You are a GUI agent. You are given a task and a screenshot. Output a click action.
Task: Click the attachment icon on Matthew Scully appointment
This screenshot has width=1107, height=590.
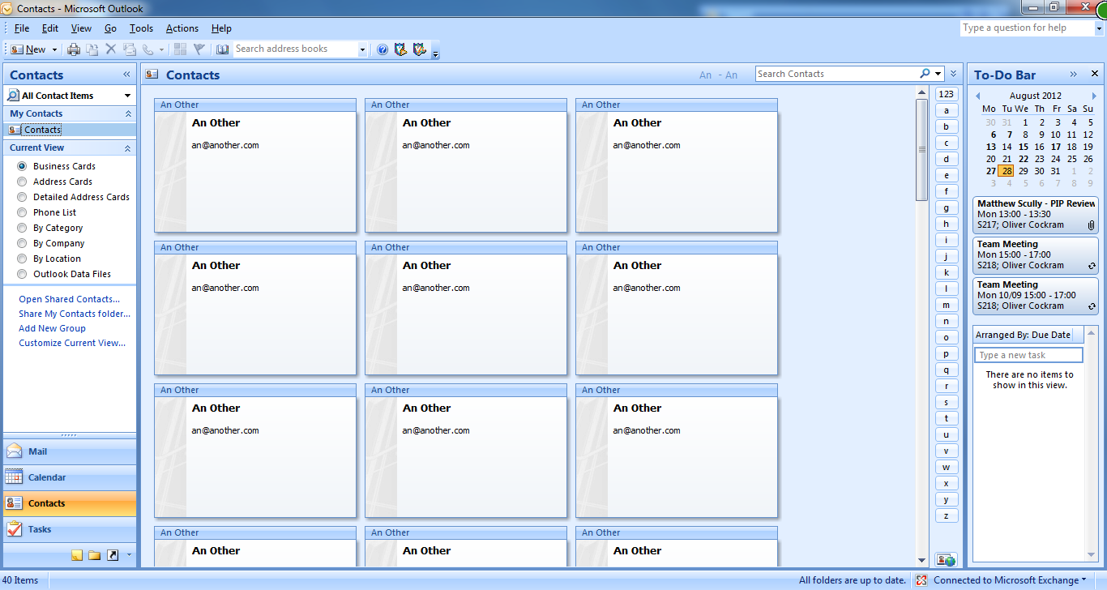pyautogui.click(x=1092, y=224)
